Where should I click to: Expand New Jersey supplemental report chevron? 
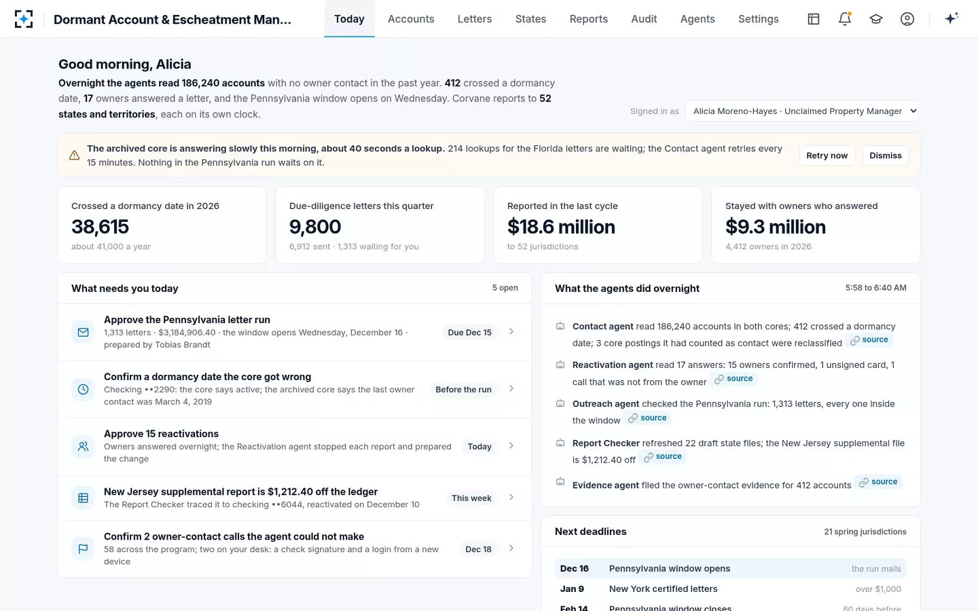point(511,498)
